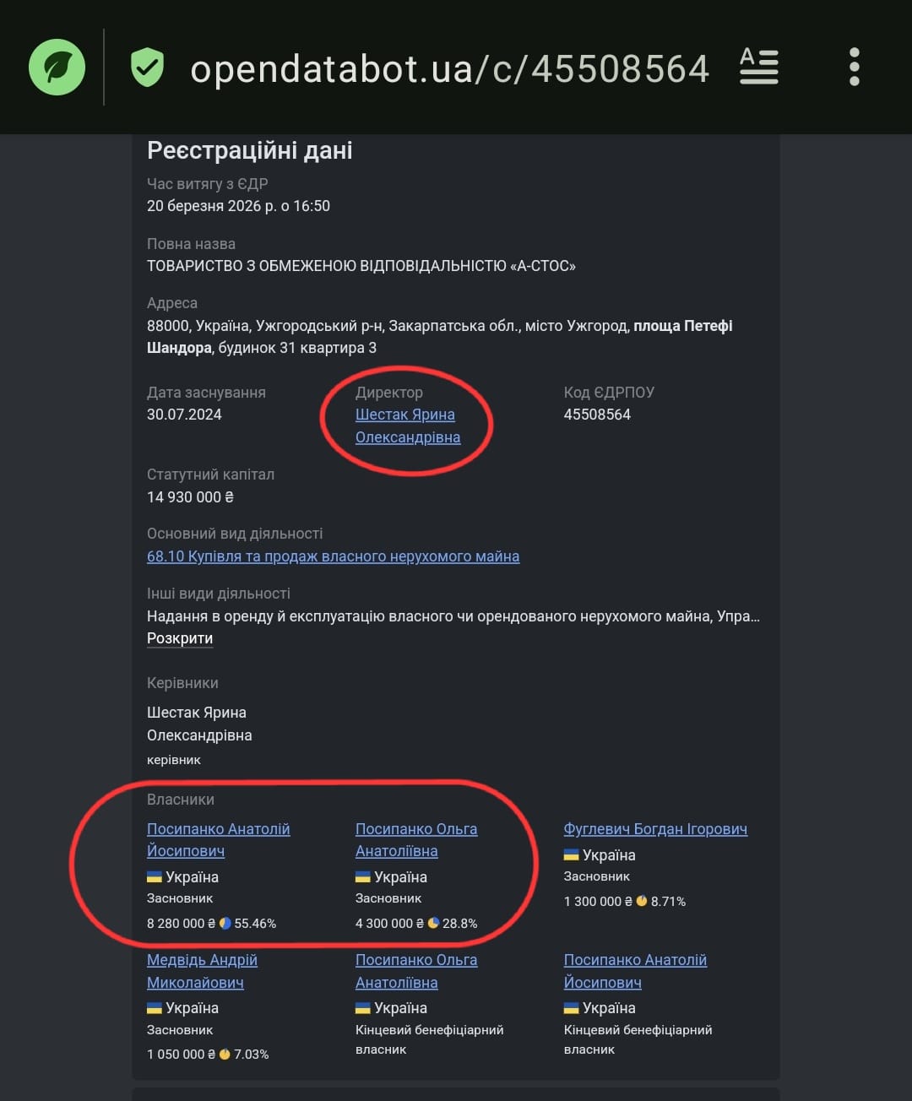Tap Ukraine flag under Медвідь Андрій Миколайович
This screenshot has width=912, height=1101.
155,1008
